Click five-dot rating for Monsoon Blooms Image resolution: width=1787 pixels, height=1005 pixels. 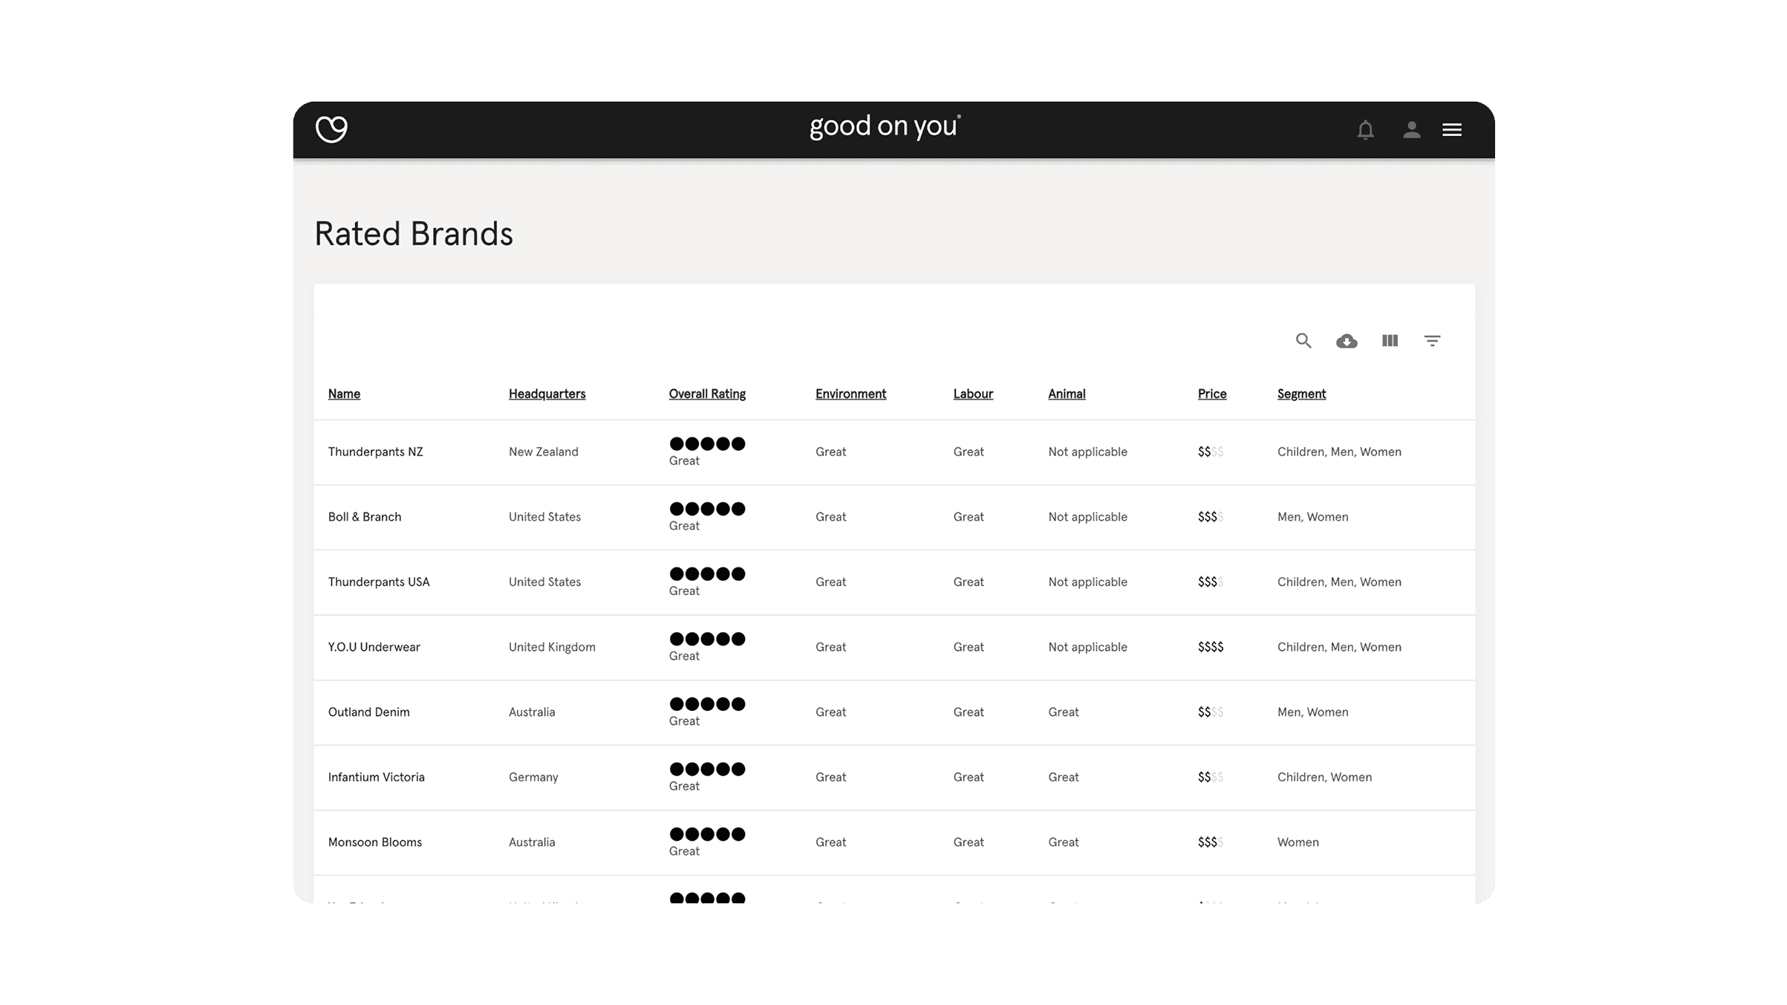707,834
